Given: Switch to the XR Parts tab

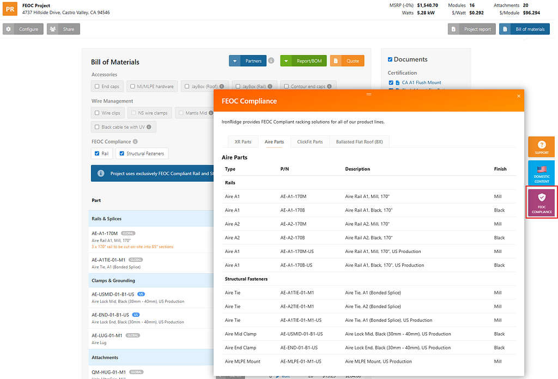Looking at the screenshot, I should 242,142.
